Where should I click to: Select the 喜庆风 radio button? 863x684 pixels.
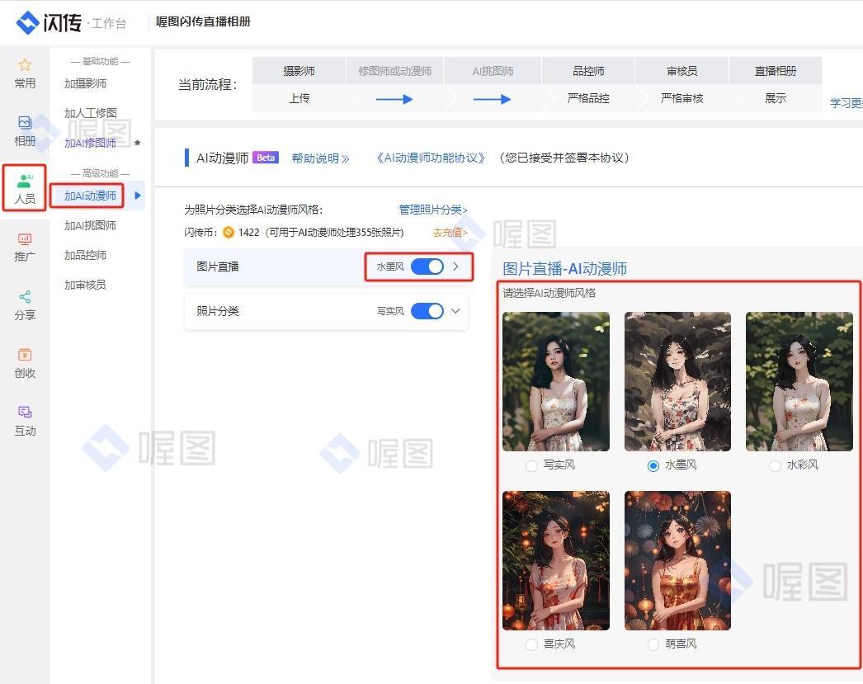coord(531,644)
